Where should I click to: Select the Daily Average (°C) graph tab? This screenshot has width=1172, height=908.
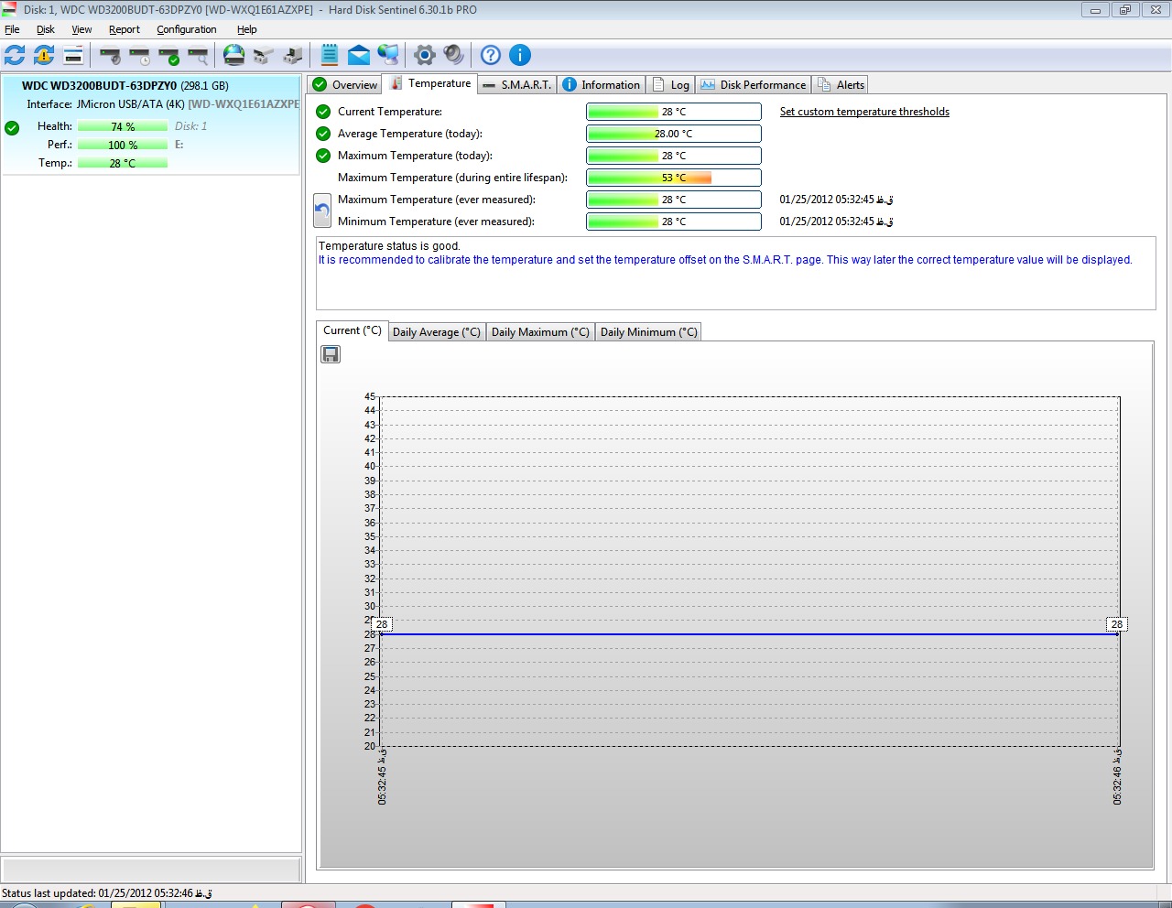pyautogui.click(x=436, y=332)
